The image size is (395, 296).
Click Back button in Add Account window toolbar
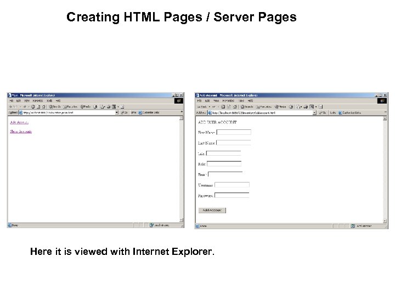202,107
